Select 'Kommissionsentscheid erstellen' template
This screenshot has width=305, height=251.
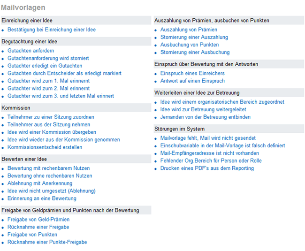click(x=45, y=147)
